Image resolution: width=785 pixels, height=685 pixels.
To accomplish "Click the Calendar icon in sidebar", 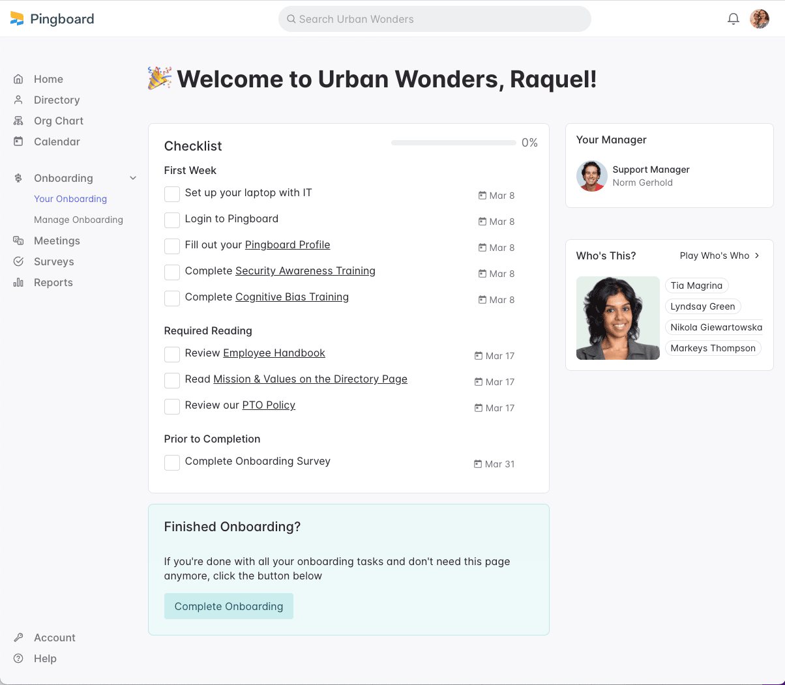I will click(18, 141).
